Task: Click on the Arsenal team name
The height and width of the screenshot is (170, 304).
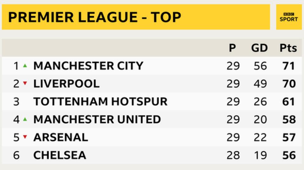Action: (x=61, y=137)
